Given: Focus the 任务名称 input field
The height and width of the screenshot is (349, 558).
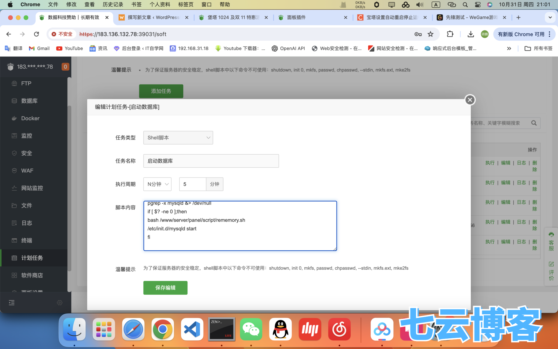Looking at the screenshot, I should click(211, 161).
